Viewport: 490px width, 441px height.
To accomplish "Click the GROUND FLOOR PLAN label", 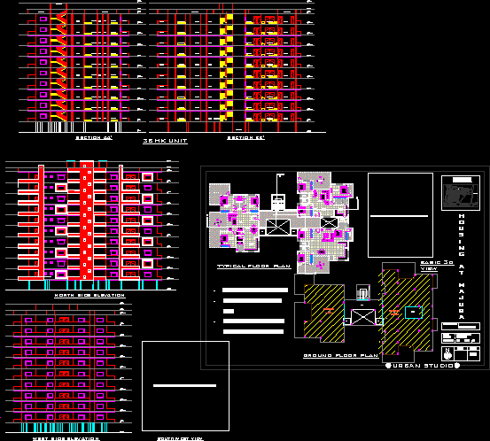I will click(340, 356).
